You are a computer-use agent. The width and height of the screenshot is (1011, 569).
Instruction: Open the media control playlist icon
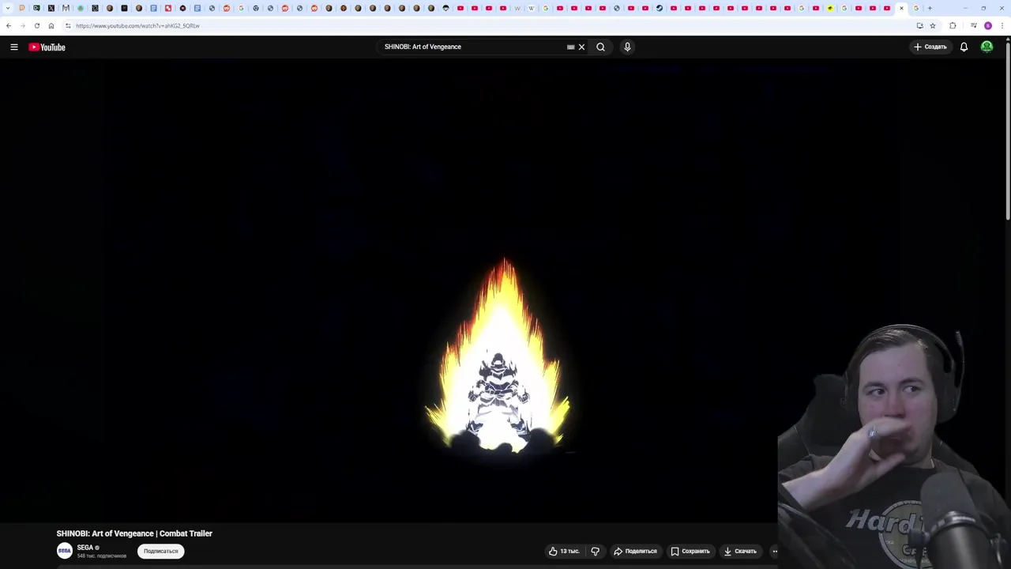(973, 25)
